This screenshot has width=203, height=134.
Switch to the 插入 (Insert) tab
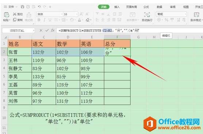117,7
